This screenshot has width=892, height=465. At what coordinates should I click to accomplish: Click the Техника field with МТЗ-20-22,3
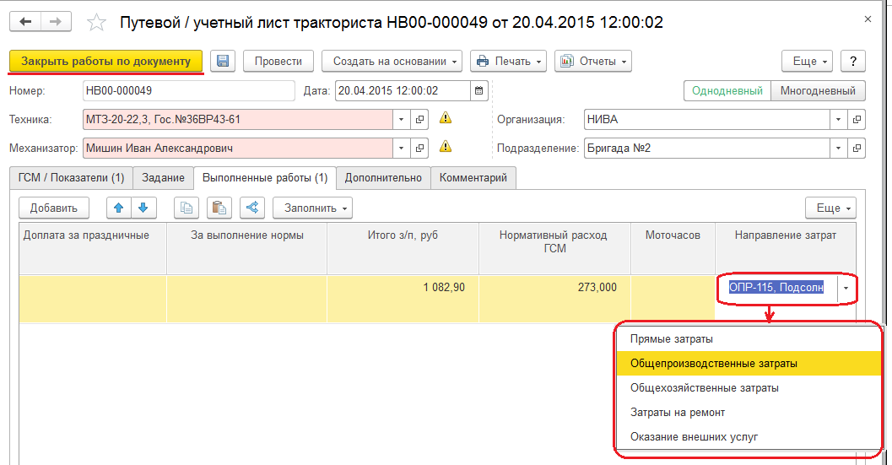(238, 120)
